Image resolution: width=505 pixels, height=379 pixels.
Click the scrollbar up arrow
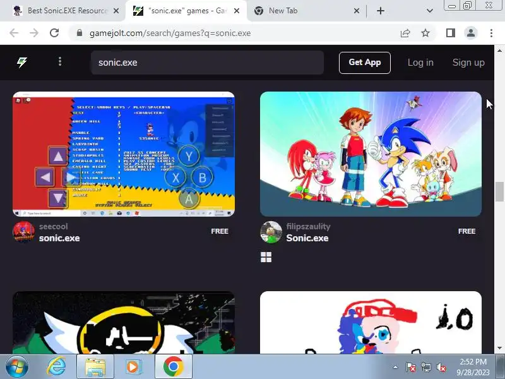tap(499, 51)
